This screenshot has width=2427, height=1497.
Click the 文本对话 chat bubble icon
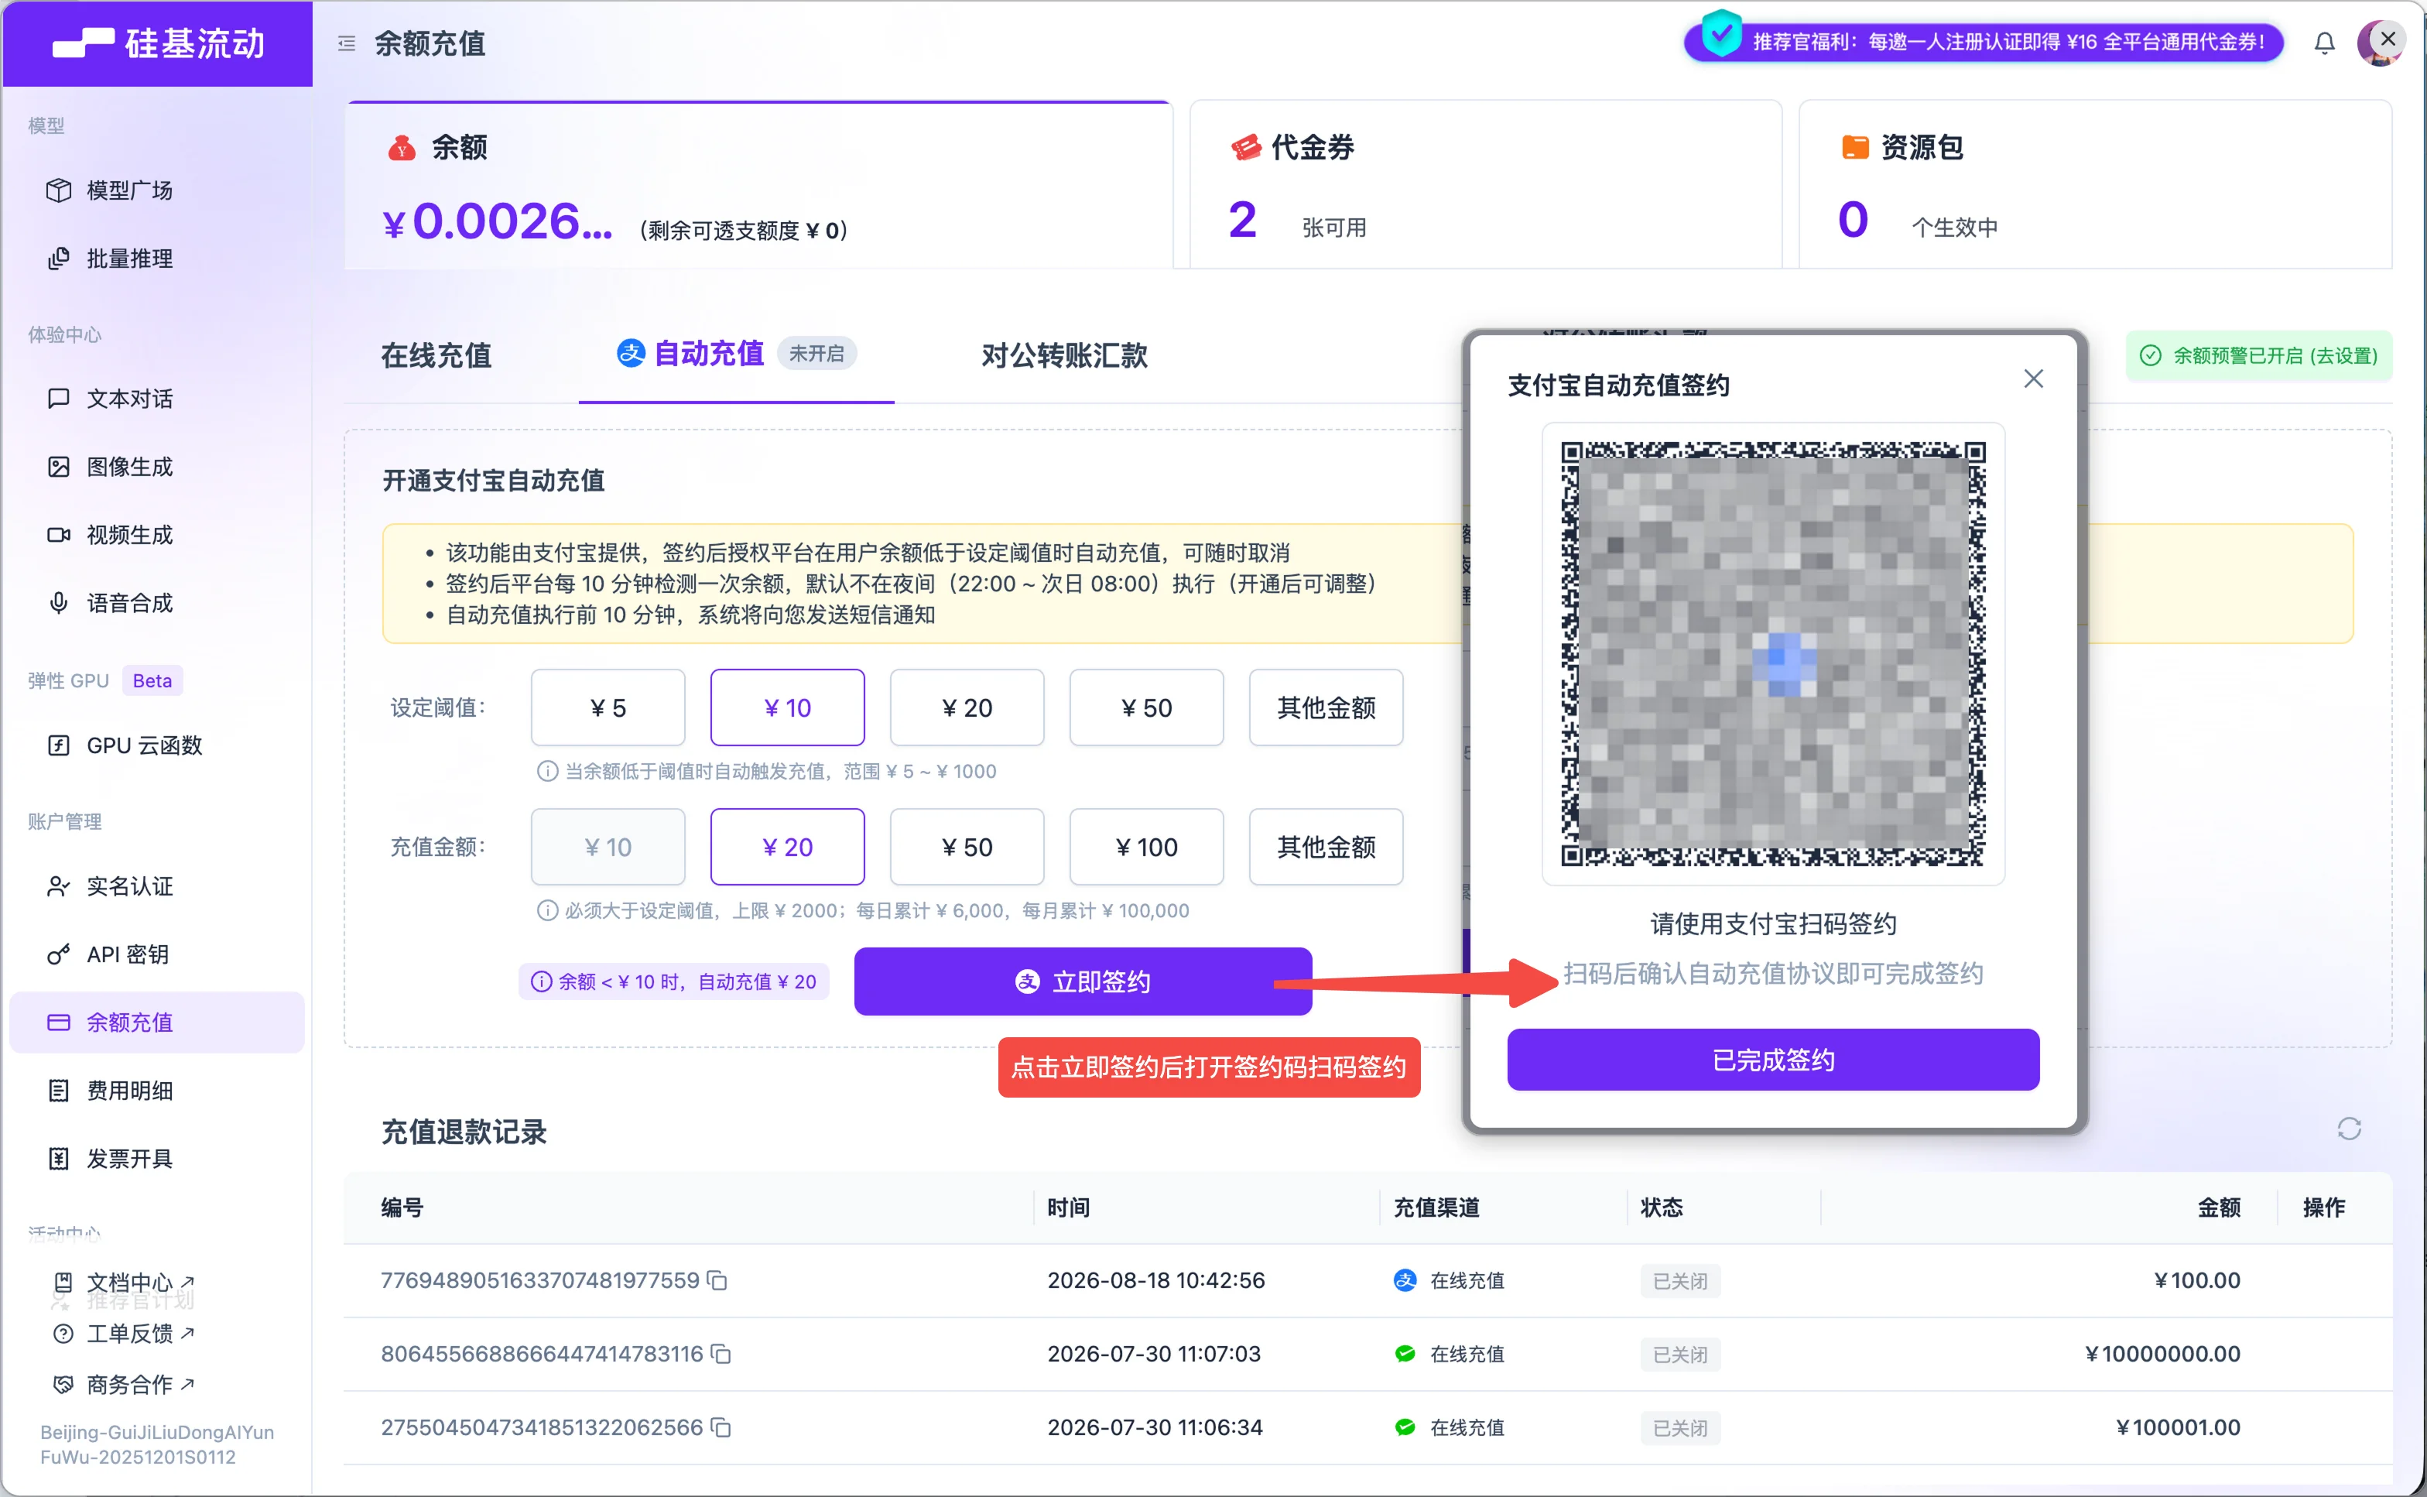coord(58,398)
